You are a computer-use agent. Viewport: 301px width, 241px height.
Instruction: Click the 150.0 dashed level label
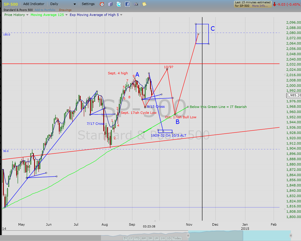[x=7, y=35]
